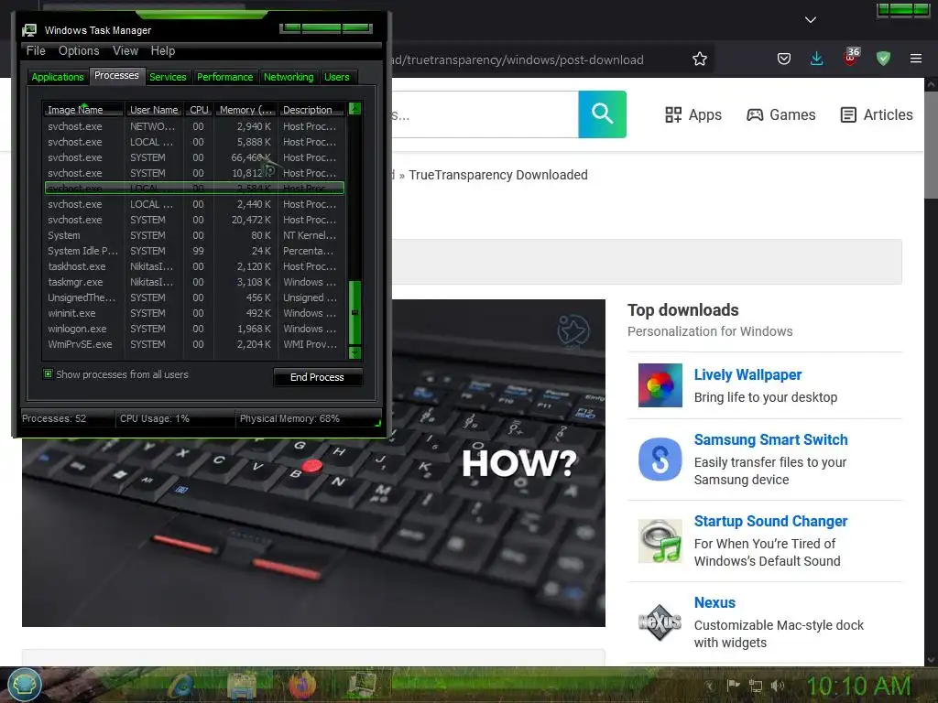Sort processes by Description column

(x=312, y=110)
